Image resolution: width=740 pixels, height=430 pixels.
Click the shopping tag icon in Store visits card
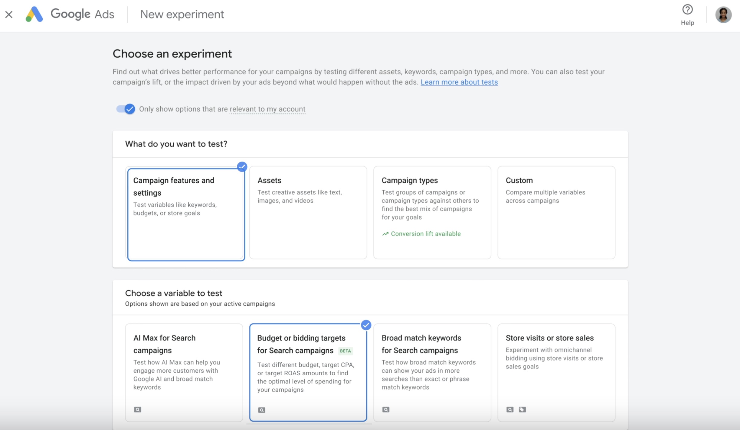coord(522,409)
